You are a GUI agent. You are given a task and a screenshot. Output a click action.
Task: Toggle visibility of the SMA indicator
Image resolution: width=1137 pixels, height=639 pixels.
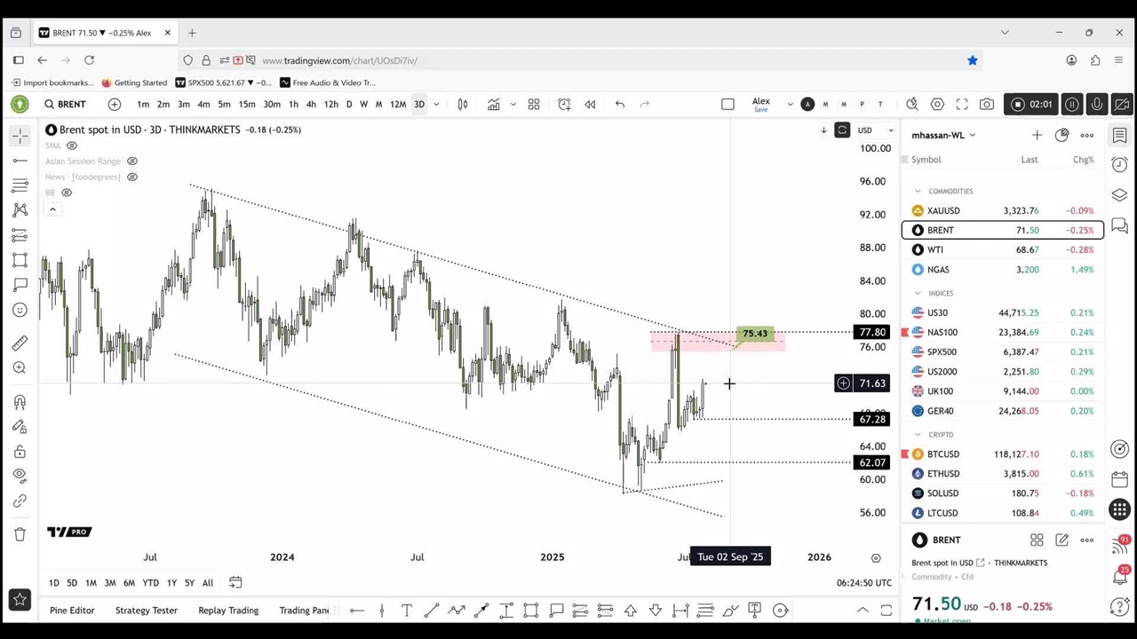click(72, 146)
